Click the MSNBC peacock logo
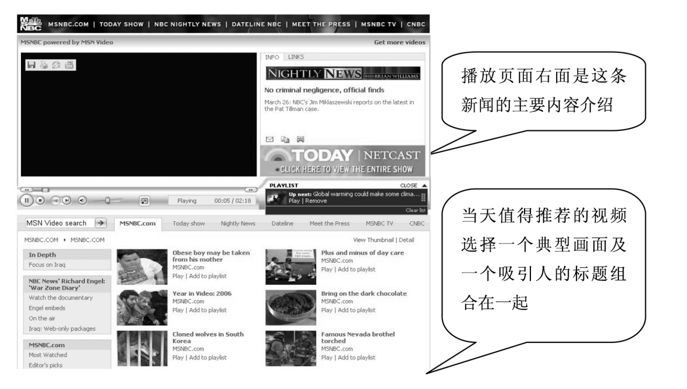 (31, 24)
